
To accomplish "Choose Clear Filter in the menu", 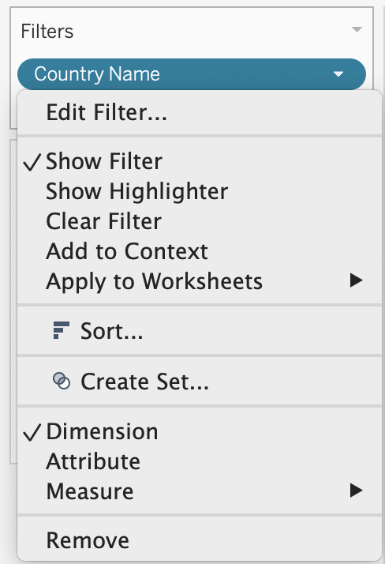I will point(200,221).
